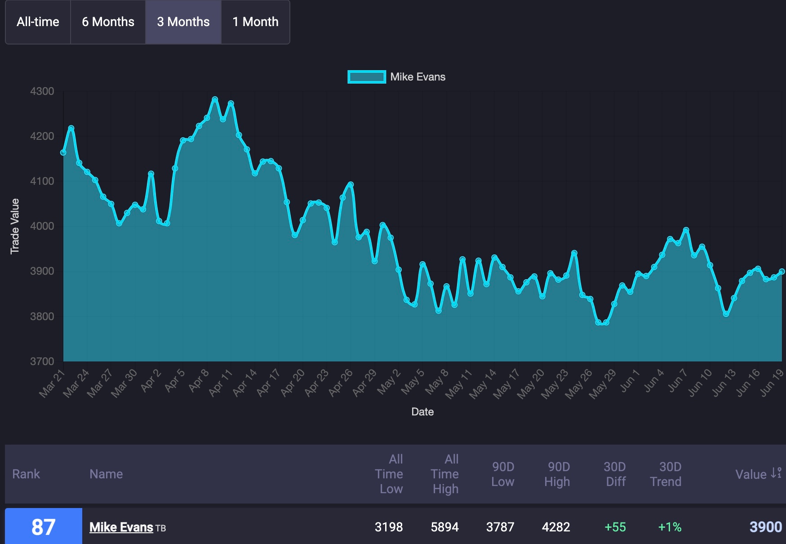Sort by 30D Diff column header
Image resolution: width=786 pixels, height=544 pixels.
615,474
